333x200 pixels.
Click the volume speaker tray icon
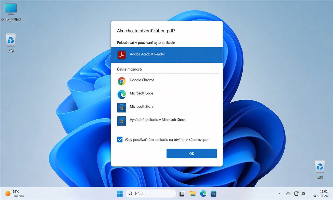[303, 193]
